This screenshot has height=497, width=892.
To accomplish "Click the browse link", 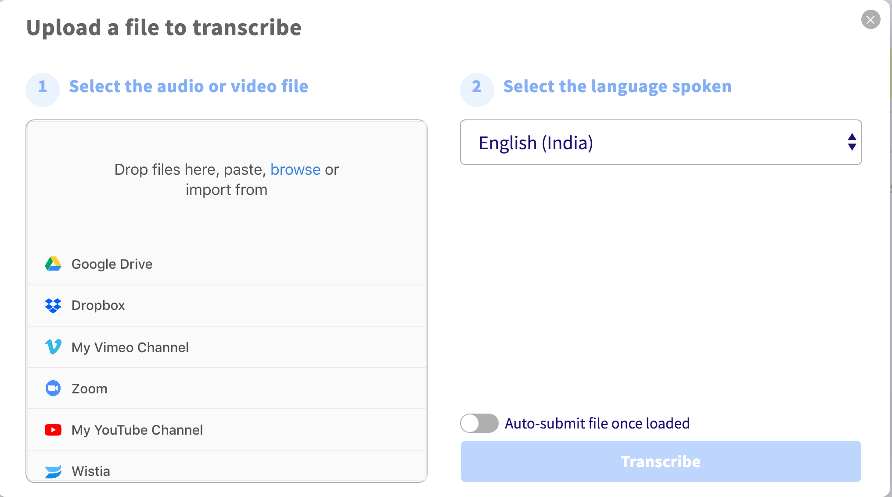I will [x=295, y=169].
